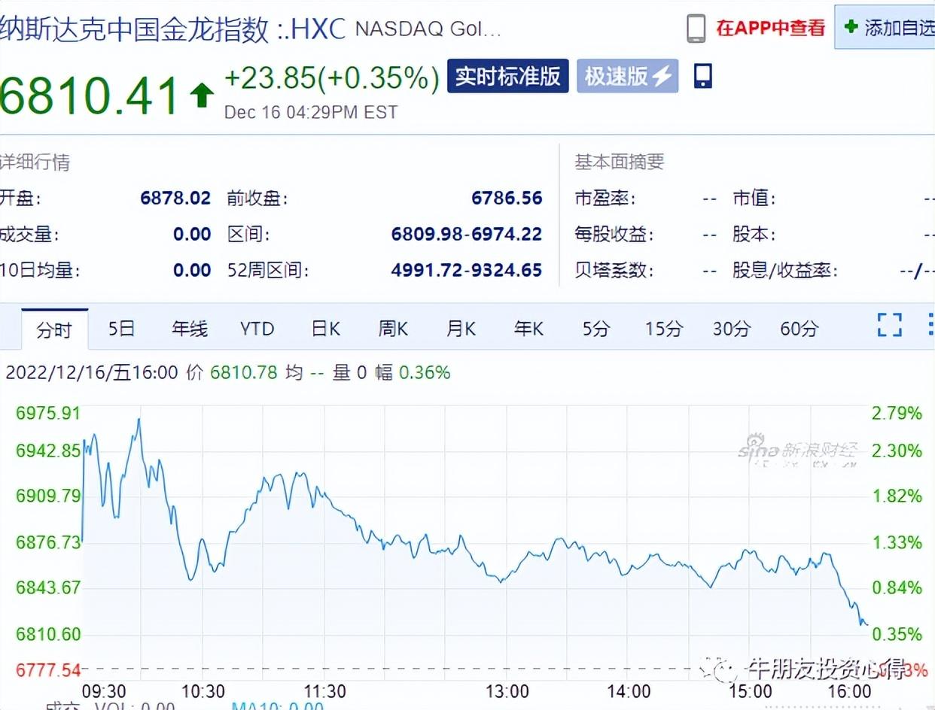Select the 分时 chart tab

point(54,329)
